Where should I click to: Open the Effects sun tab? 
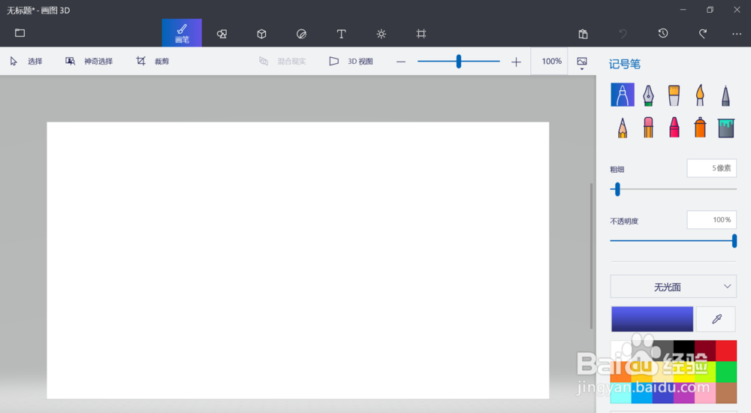(x=382, y=34)
